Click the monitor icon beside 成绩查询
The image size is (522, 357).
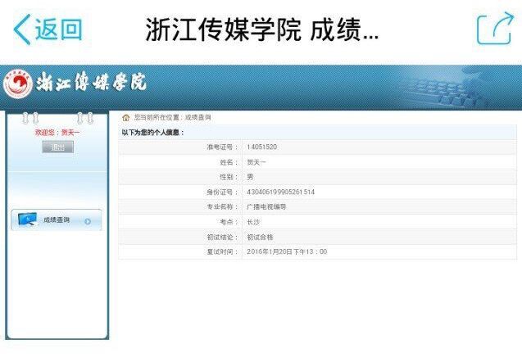[27, 220]
